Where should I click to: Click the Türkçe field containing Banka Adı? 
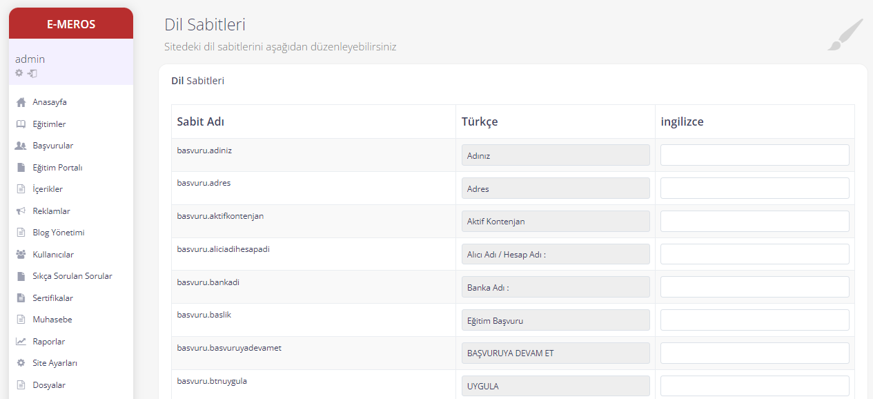coord(556,287)
